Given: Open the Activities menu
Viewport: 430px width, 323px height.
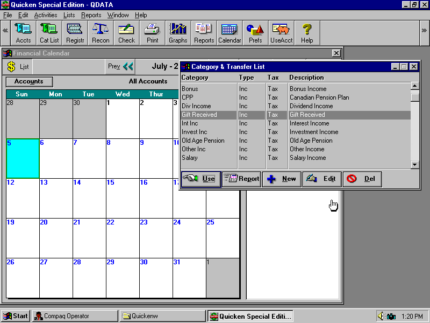Looking at the screenshot, I should click(46, 15).
